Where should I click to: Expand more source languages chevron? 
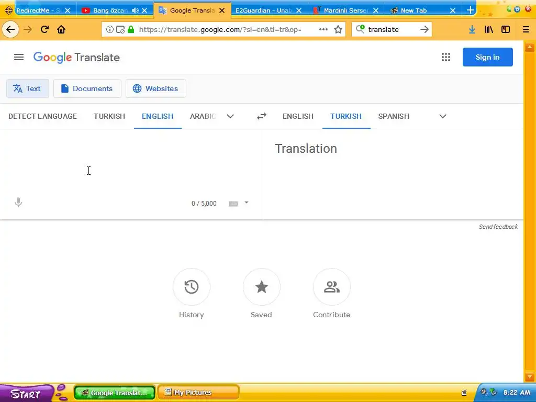230,116
